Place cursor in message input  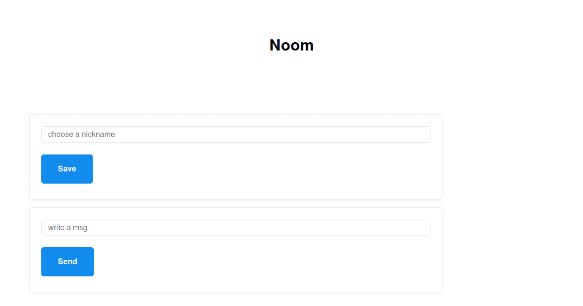click(x=236, y=227)
